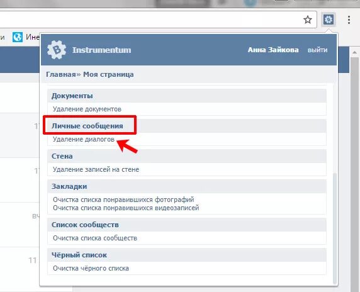360x292 pixels.
Task: Click the page scrollbar up arrow
Action: [354, 52]
